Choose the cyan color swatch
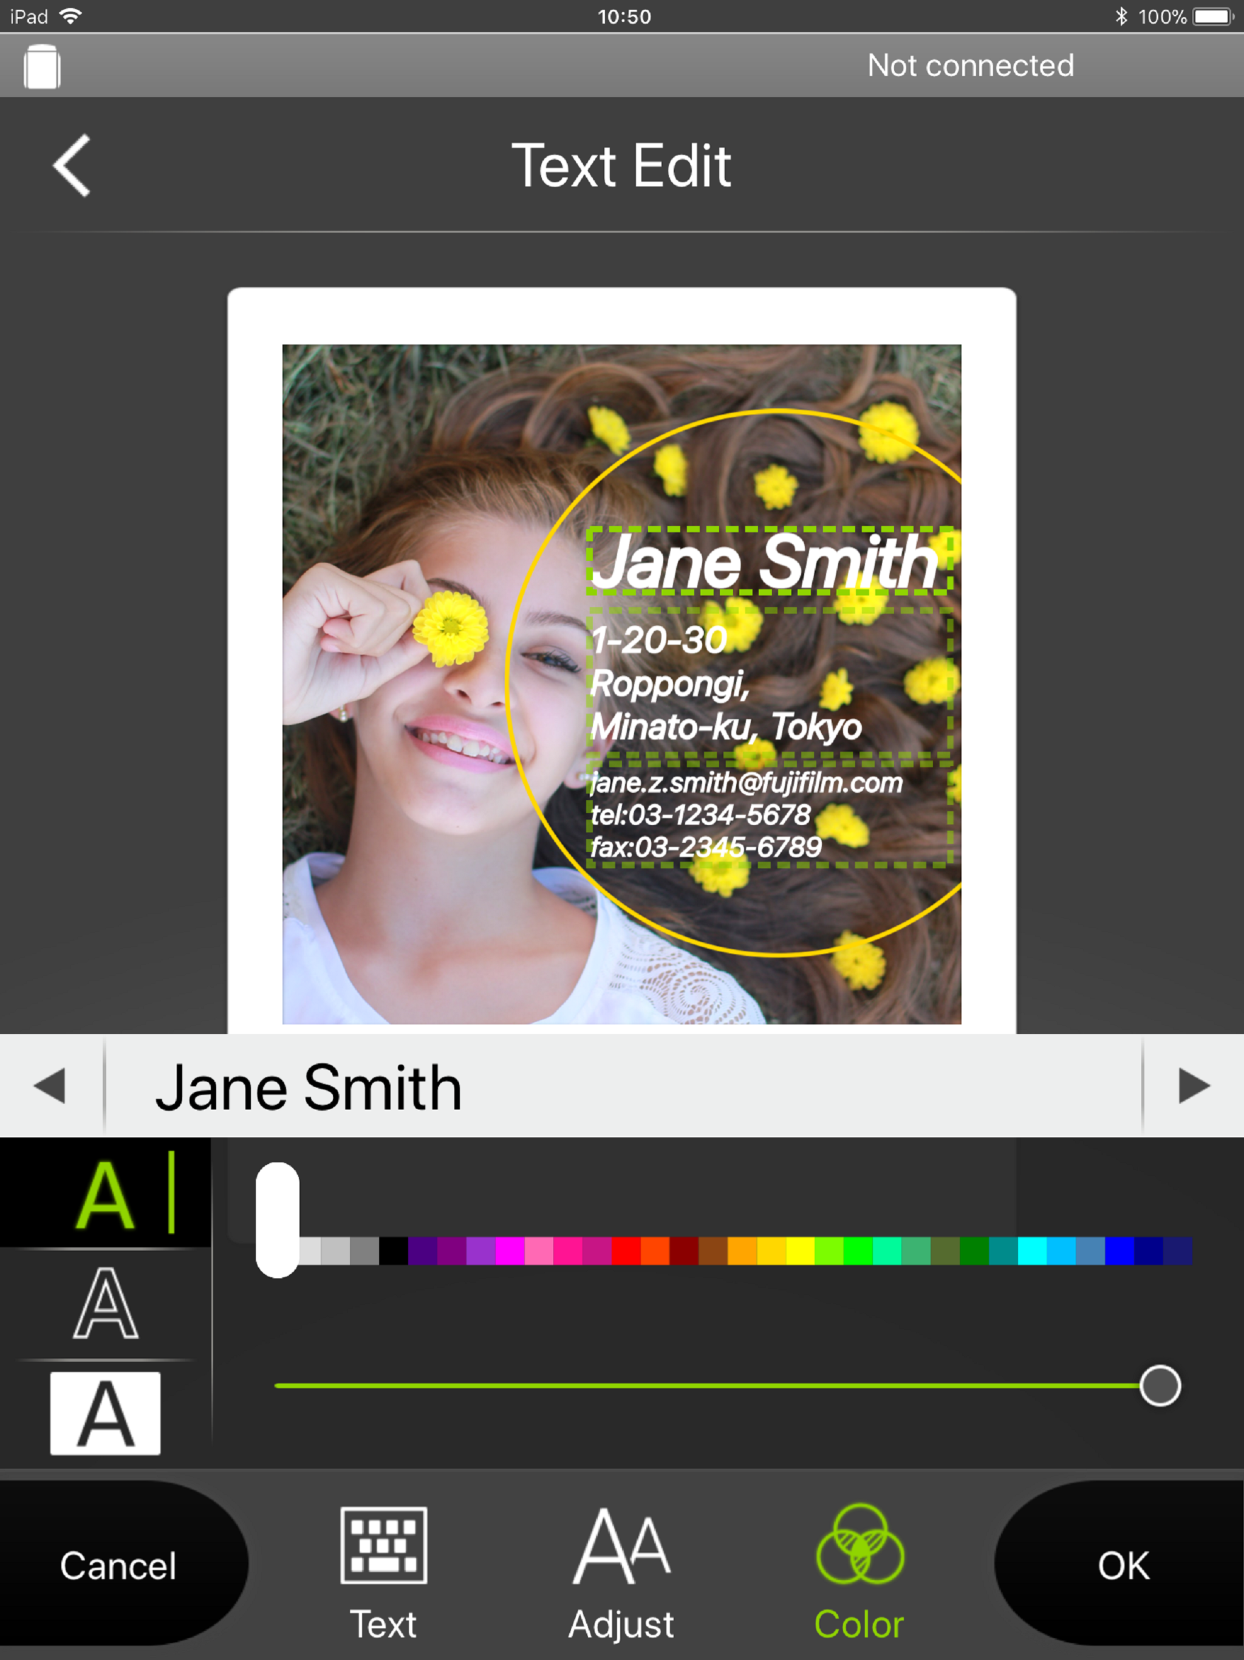Image resolution: width=1244 pixels, height=1660 pixels. [x=1033, y=1251]
